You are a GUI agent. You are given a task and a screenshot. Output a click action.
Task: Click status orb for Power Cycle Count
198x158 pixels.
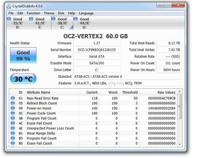click(13, 113)
